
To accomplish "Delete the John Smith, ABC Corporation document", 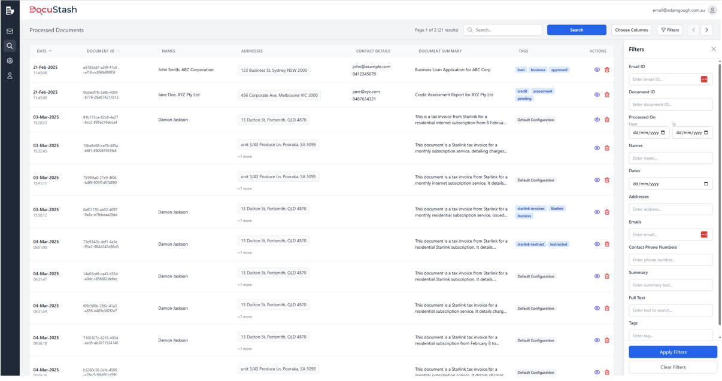I will 607,70.
